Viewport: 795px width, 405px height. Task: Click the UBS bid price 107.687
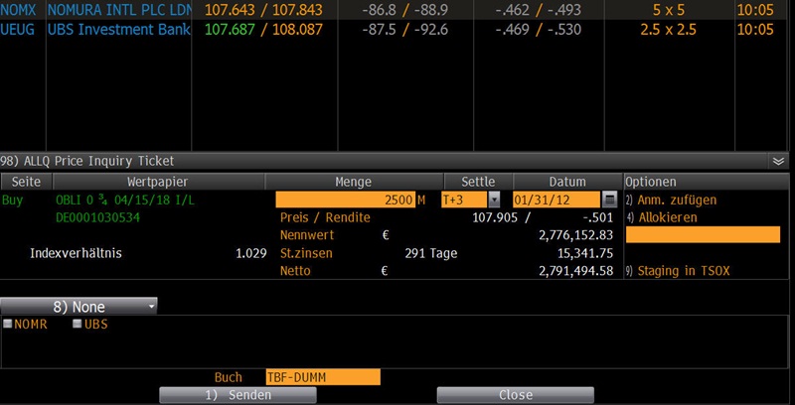(230, 29)
